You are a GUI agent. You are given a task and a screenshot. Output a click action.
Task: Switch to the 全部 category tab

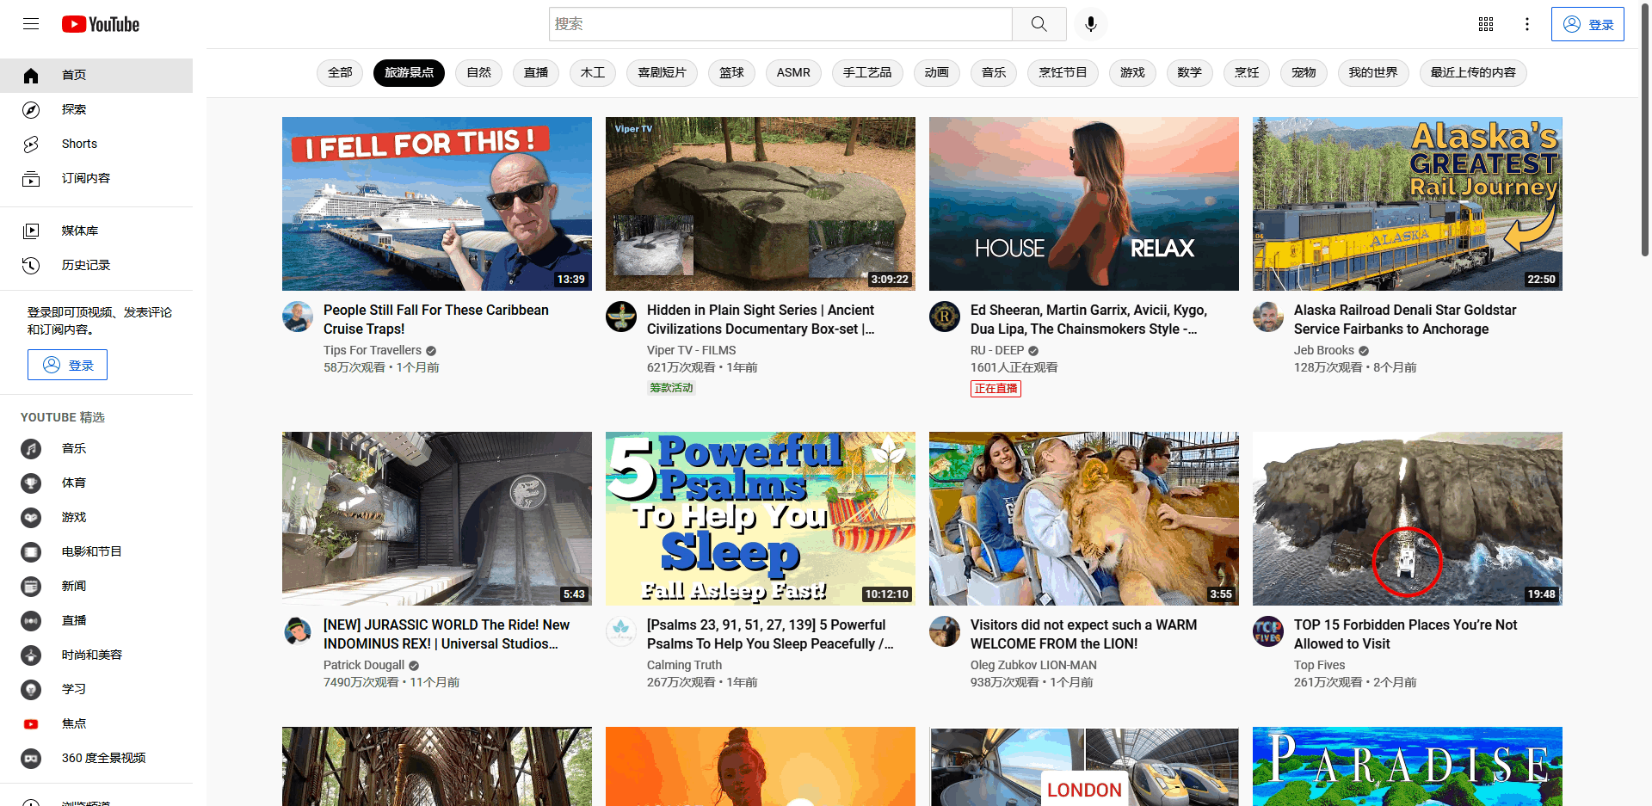point(339,73)
